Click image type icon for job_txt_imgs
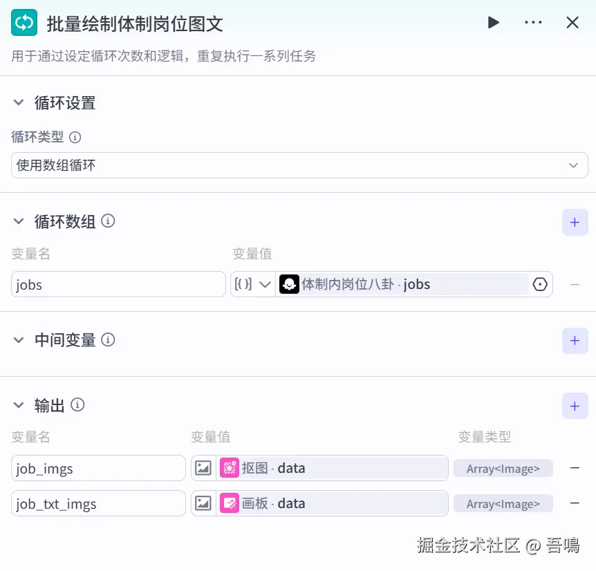This screenshot has height=571, width=596. (x=203, y=503)
